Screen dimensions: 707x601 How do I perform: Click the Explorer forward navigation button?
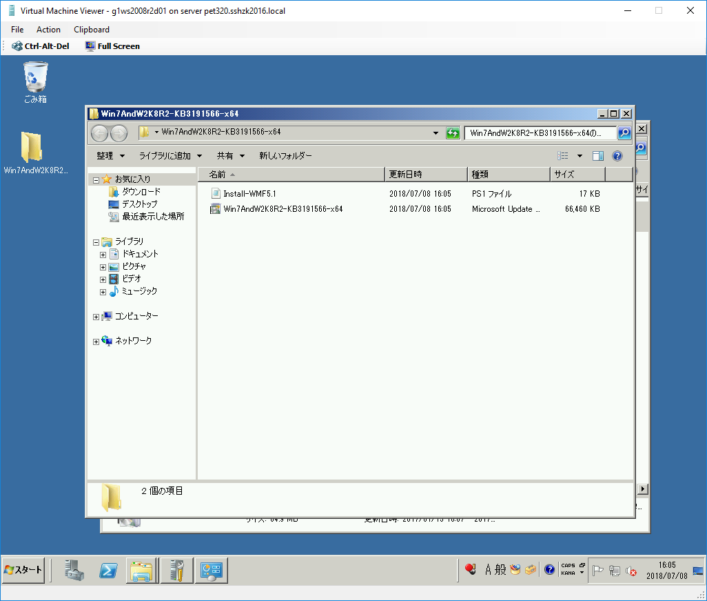tap(119, 133)
